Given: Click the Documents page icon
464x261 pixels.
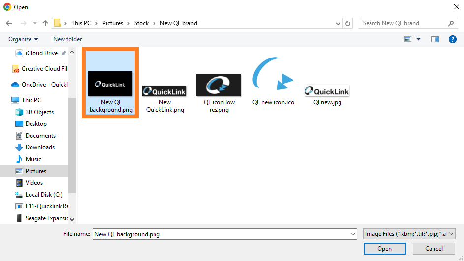Looking at the screenshot, I should pos(19,136).
